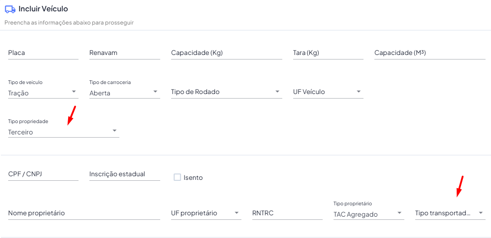Screen dimensions: 491x238
Task: Click the Inscrição estadual field
Action: pos(124,174)
